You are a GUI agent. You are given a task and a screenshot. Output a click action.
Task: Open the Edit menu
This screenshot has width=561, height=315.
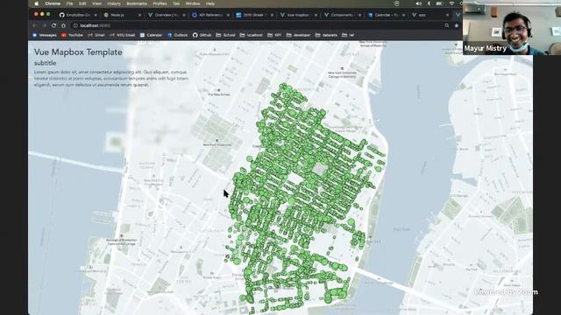(x=82, y=3)
